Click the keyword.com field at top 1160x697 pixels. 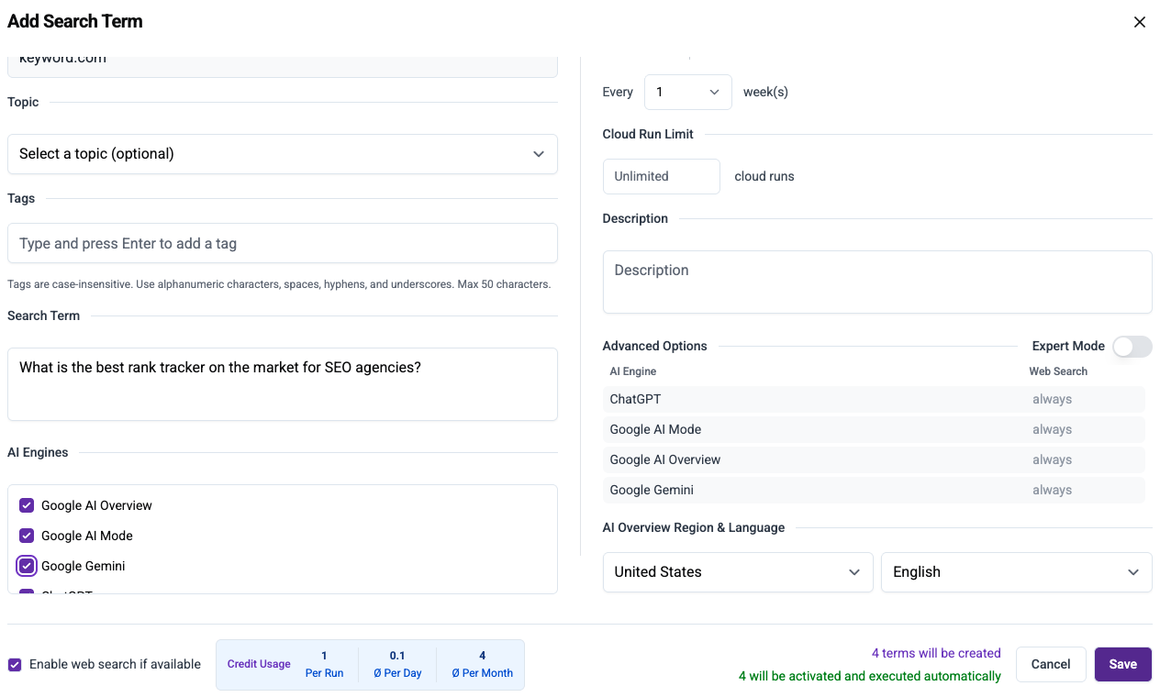click(283, 66)
